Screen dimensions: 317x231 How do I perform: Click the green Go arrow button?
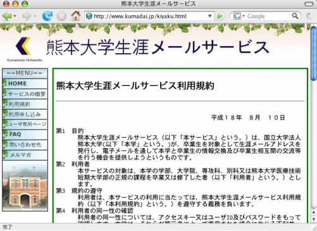pos(220,16)
